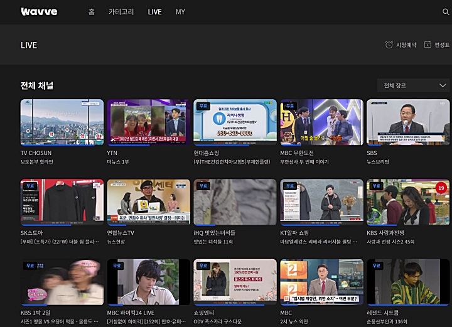Click the TV CHOSUN channel name
The image size is (452, 327).
[36, 153]
